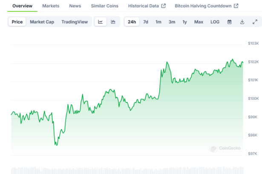The height and width of the screenshot is (174, 262).
Task: Switch to candlestick chart icon
Action: click(113, 22)
